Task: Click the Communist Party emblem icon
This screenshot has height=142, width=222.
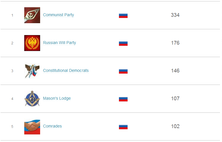Action: 32,15
